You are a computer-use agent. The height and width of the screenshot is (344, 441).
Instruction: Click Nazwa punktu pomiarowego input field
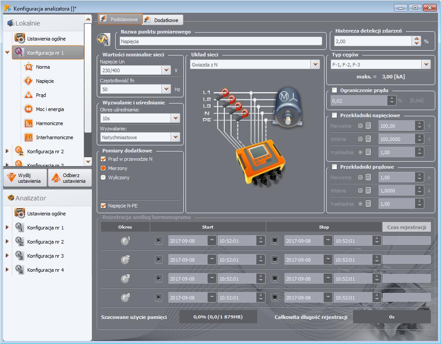point(221,41)
